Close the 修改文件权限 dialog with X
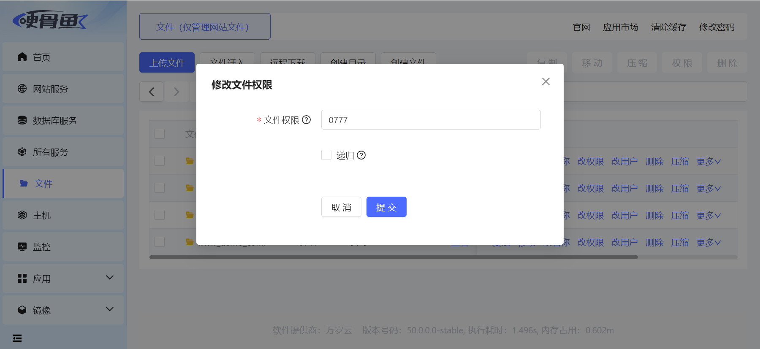The width and height of the screenshot is (760, 349). [546, 81]
